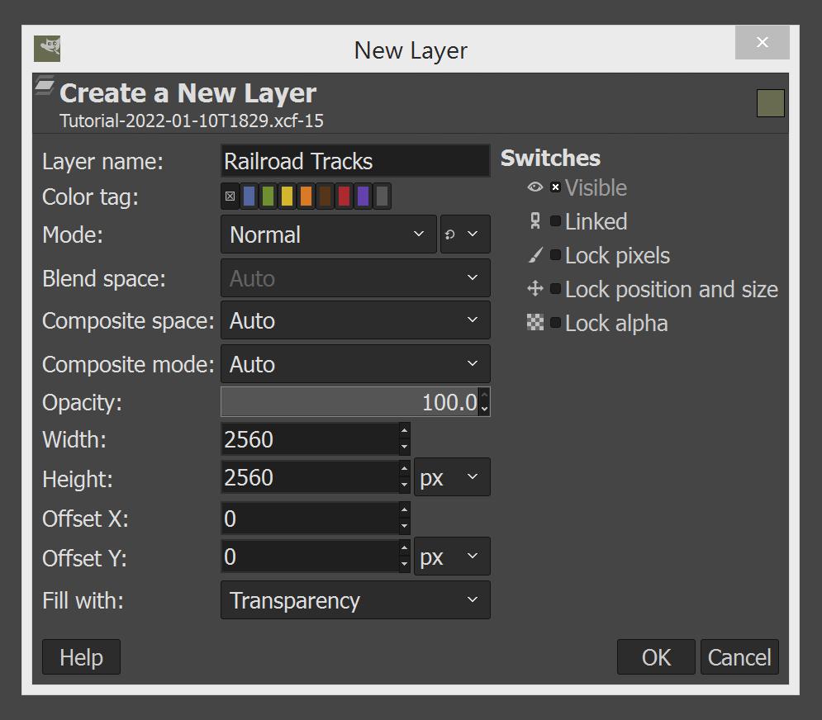Image resolution: width=822 pixels, height=720 pixels.
Task: Enable the Lock alpha checkbox
Action: (556, 322)
